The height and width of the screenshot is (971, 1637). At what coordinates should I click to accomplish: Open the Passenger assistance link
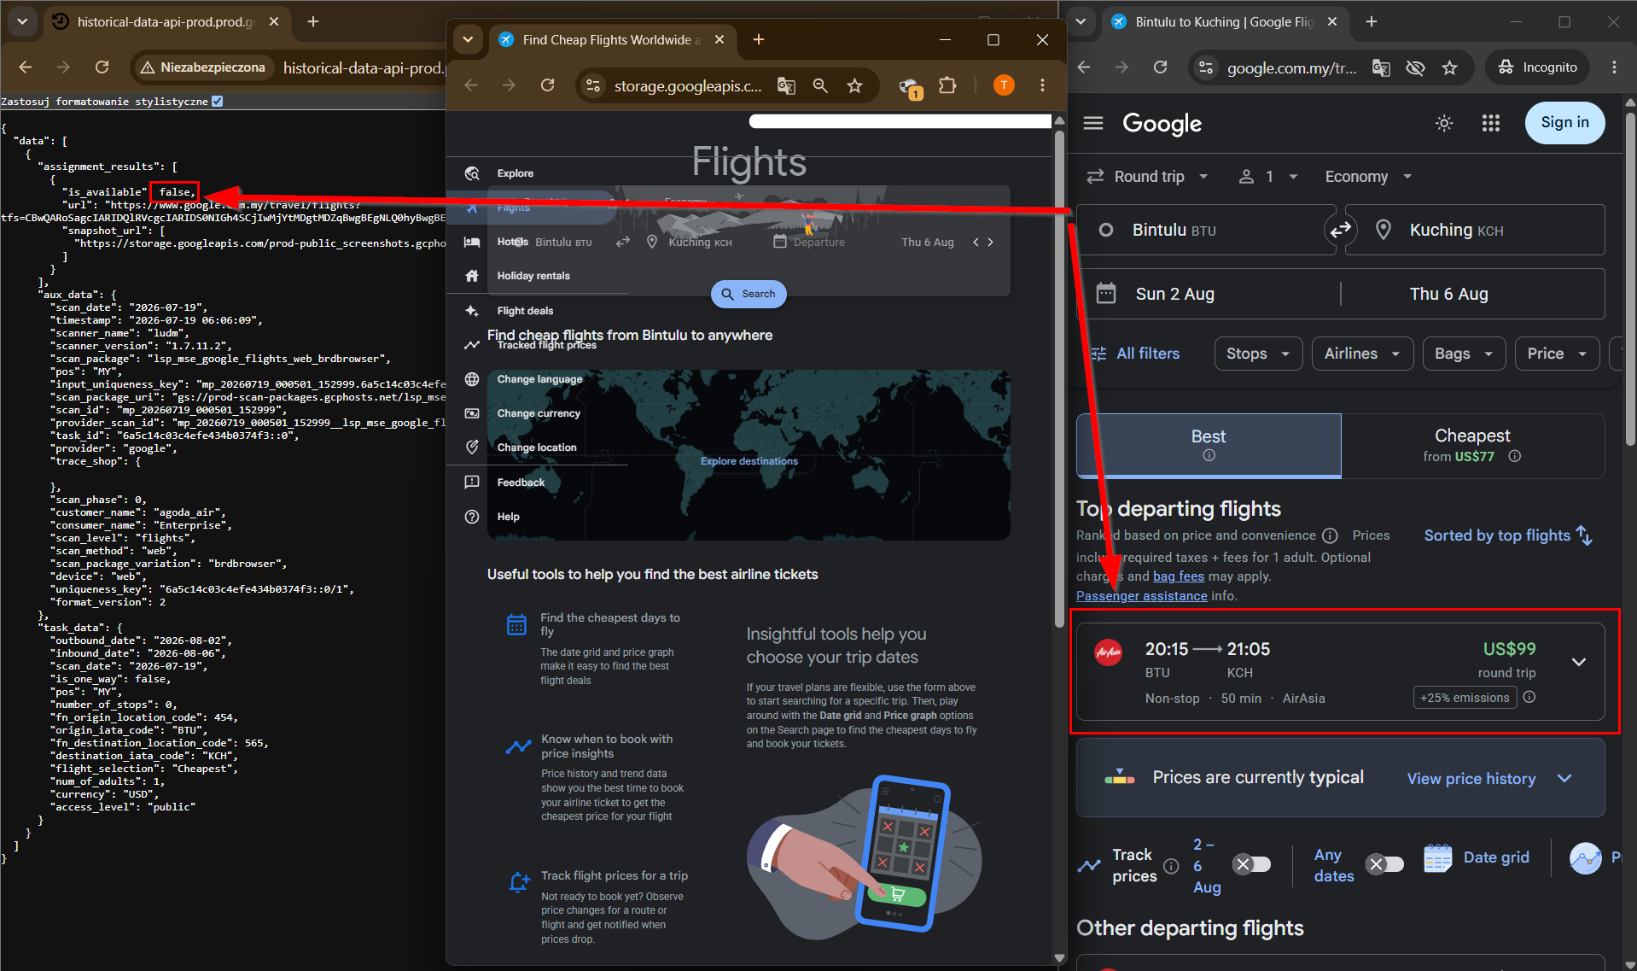click(1142, 596)
